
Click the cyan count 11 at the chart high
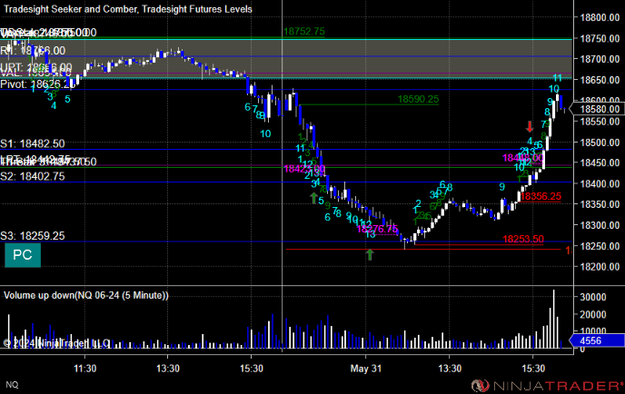pos(557,78)
